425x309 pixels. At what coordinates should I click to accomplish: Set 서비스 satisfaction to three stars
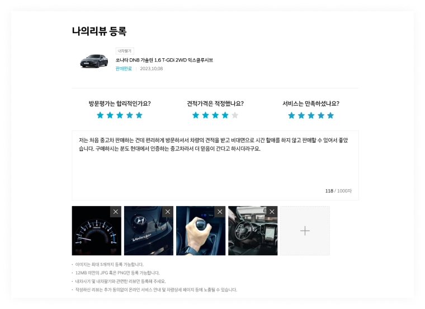tap(311, 115)
